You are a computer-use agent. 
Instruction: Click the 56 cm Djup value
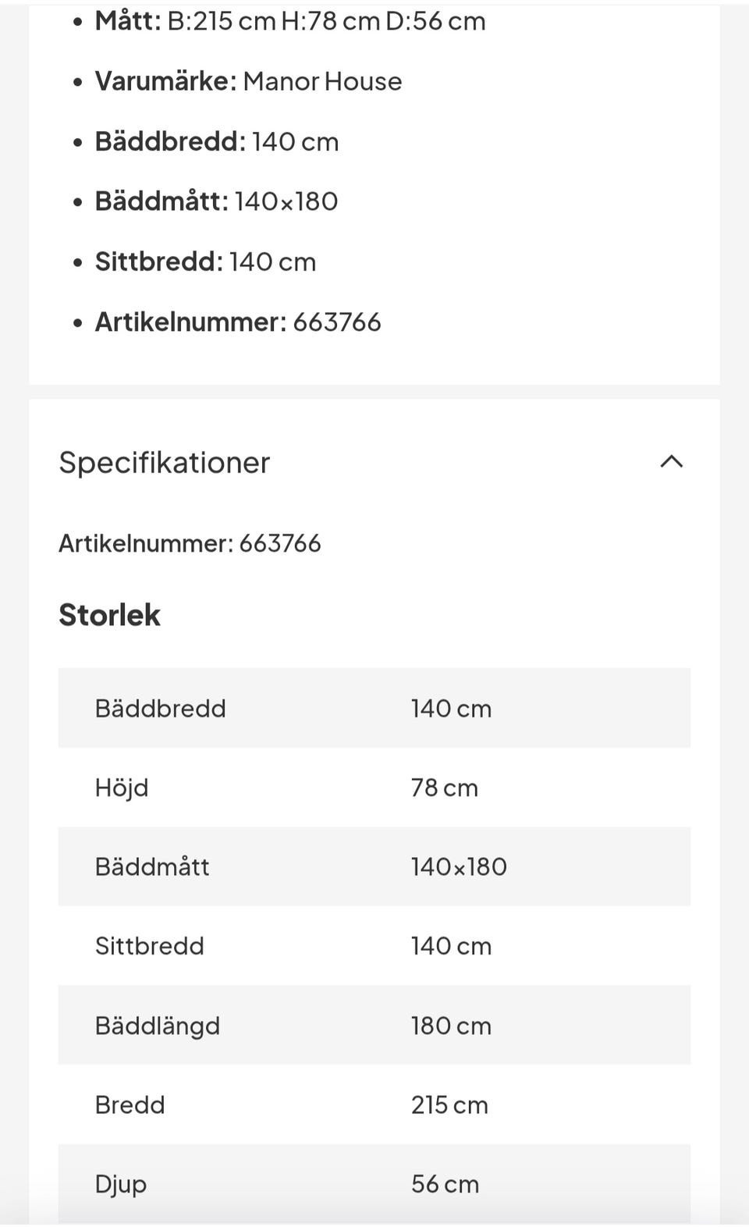click(445, 1184)
